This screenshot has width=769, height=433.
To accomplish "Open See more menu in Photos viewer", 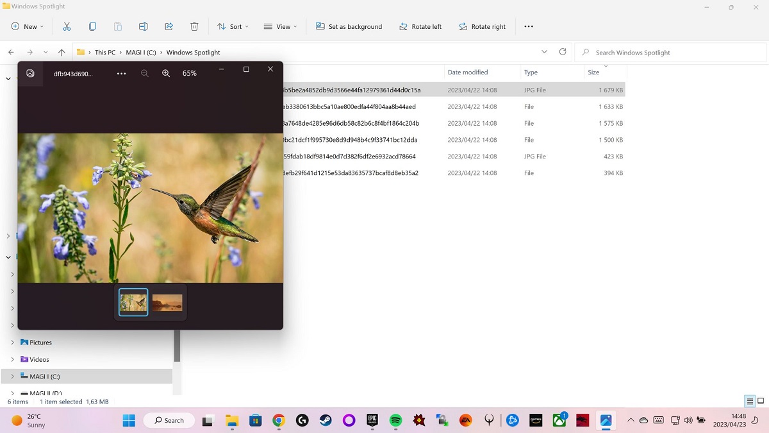I will coord(121,73).
